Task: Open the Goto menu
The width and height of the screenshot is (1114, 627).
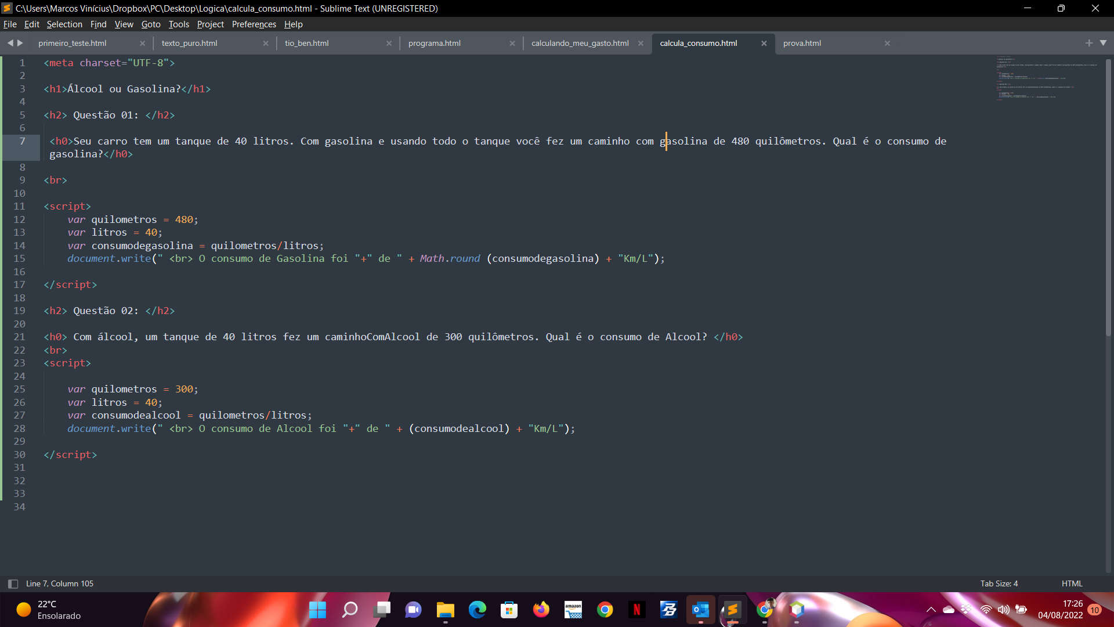Action: (151, 24)
